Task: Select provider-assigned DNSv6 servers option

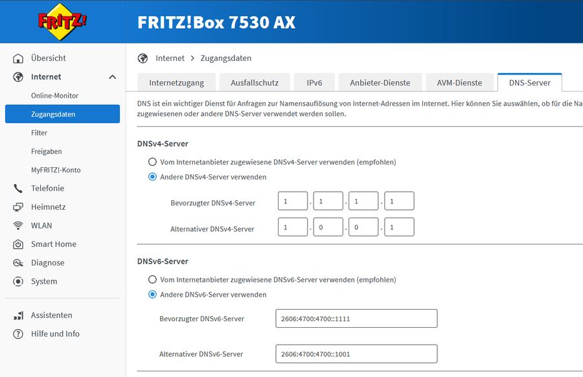Action: click(153, 280)
